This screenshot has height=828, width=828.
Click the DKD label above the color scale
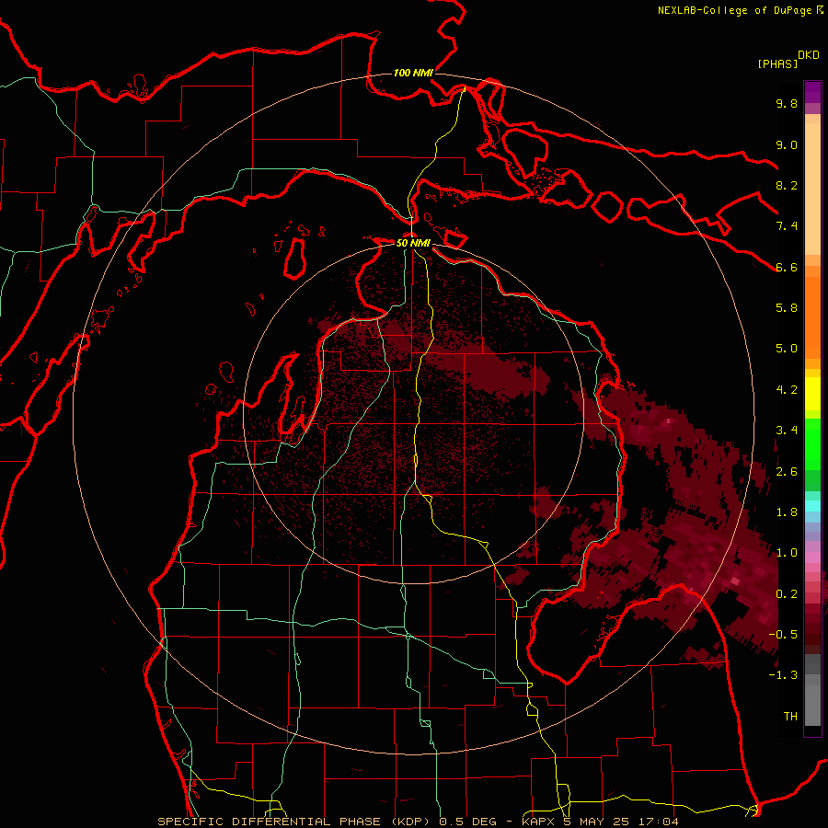(809, 55)
